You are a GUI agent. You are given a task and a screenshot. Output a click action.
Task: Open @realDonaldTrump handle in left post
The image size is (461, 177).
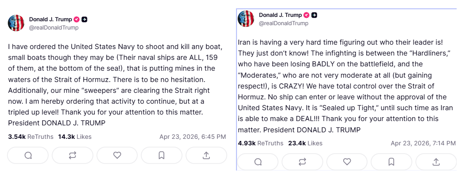coord(54,27)
